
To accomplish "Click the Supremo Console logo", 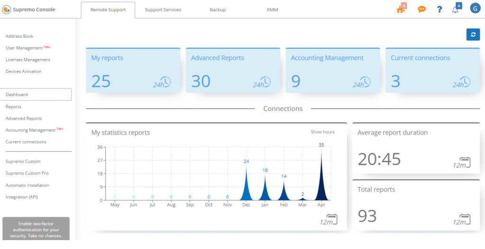I will pos(6,9).
